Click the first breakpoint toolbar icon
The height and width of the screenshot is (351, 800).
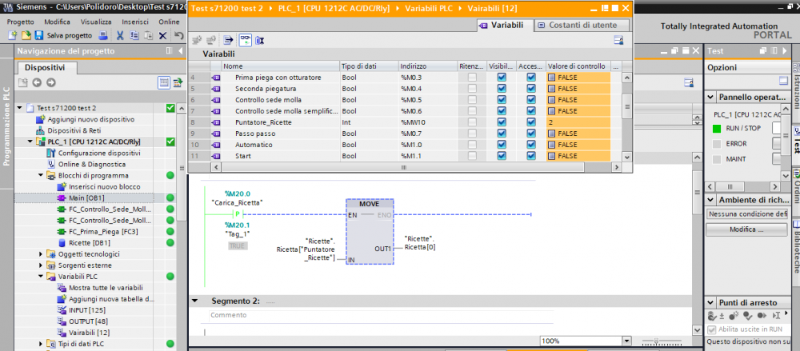(x=713, y=315)
